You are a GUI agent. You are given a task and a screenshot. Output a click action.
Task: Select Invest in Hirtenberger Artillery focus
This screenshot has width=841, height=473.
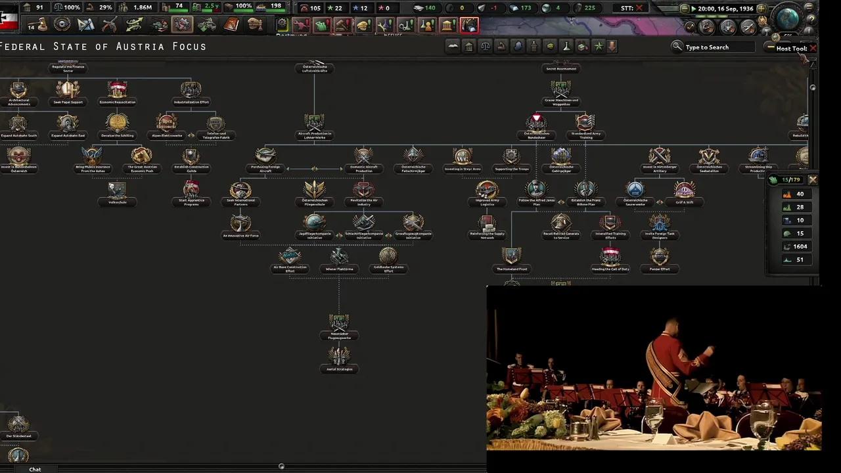pos(660,160)
